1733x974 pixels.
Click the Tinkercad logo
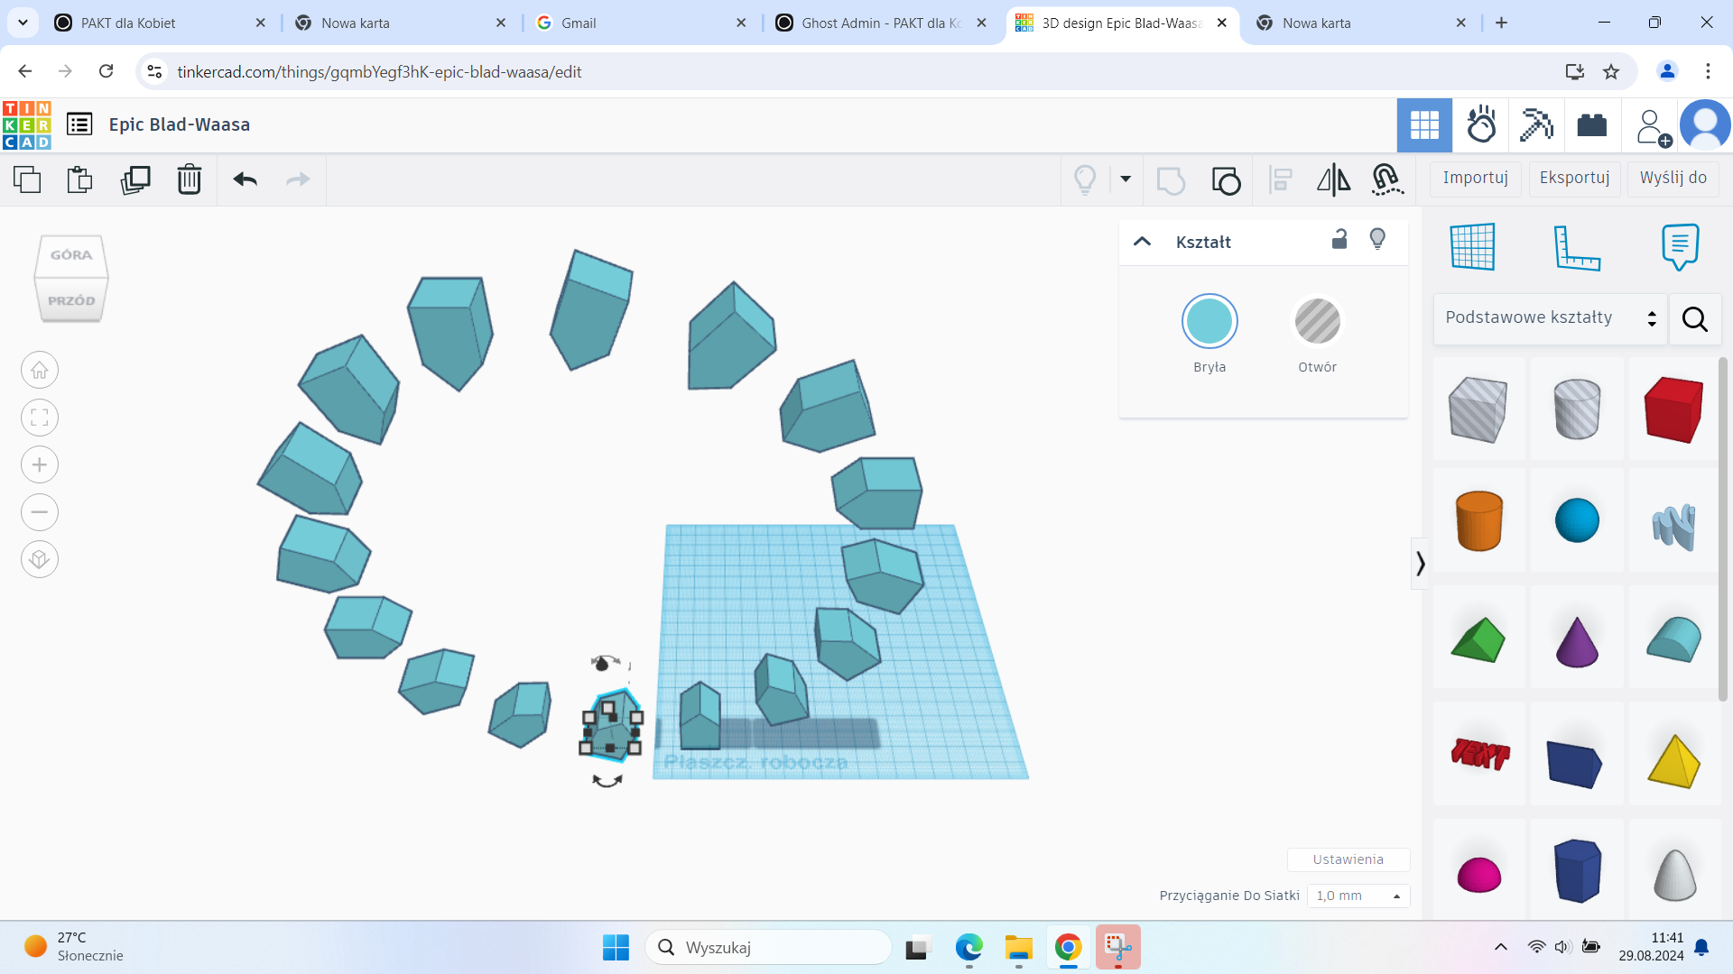tap(27, 125)
